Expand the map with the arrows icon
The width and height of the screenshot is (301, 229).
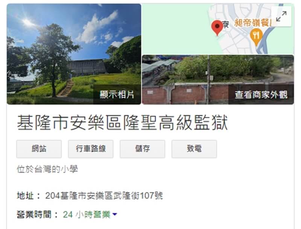coord(281,17)
